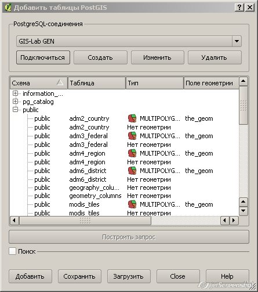Click the QGIS logo in the title bar
Viewport: 258px width, 292px height.
[x=8, y=8]
